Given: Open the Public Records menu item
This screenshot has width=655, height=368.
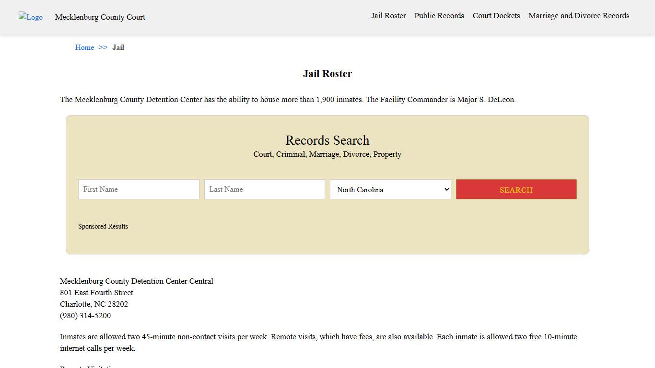Looking at the screenshot, I should pos(439,16).
